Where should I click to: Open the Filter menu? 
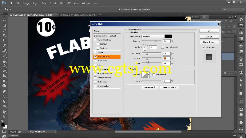[x=62, y=3]
